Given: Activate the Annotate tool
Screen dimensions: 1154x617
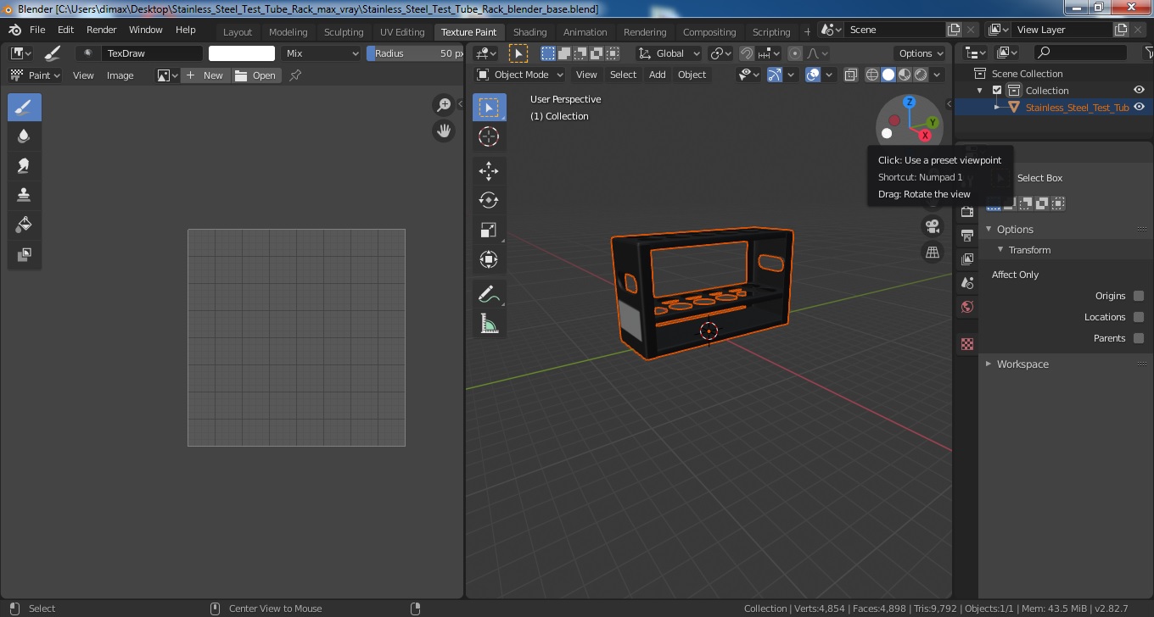Looking at the screenshot, I should [x=489, y=294].
